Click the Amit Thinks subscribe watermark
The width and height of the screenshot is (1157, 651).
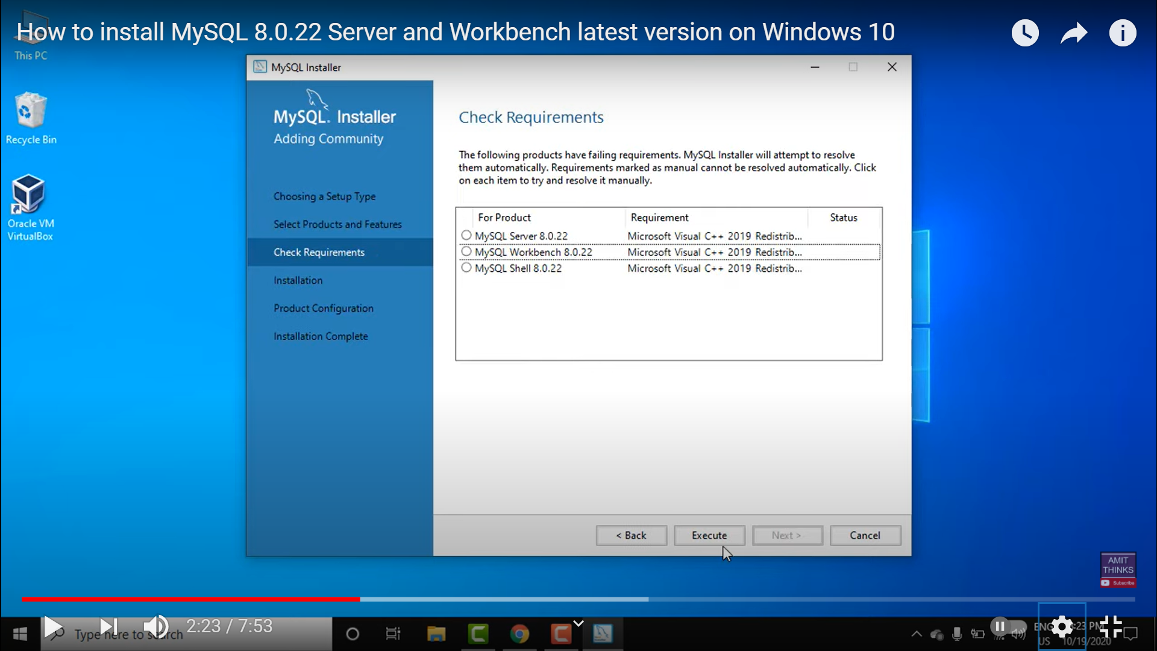point(1118,570)
